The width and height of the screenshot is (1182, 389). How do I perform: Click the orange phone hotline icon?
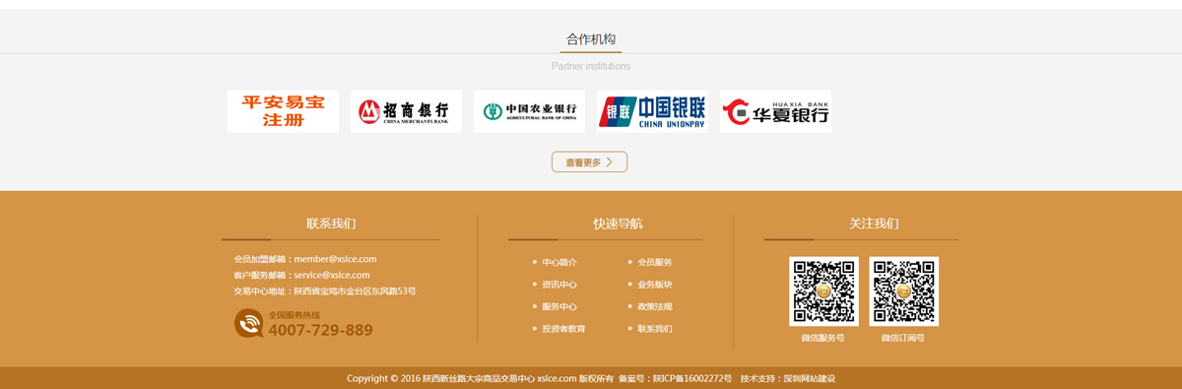coord(248,323)
